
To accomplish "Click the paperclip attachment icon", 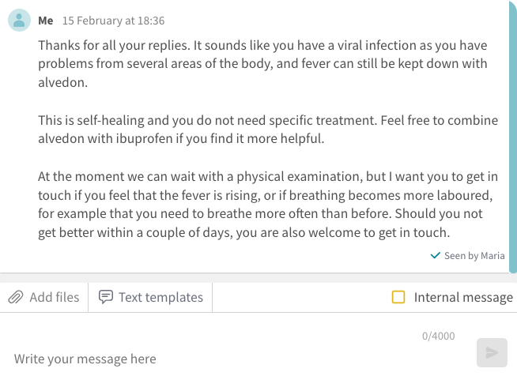I will tap(16, 297).
